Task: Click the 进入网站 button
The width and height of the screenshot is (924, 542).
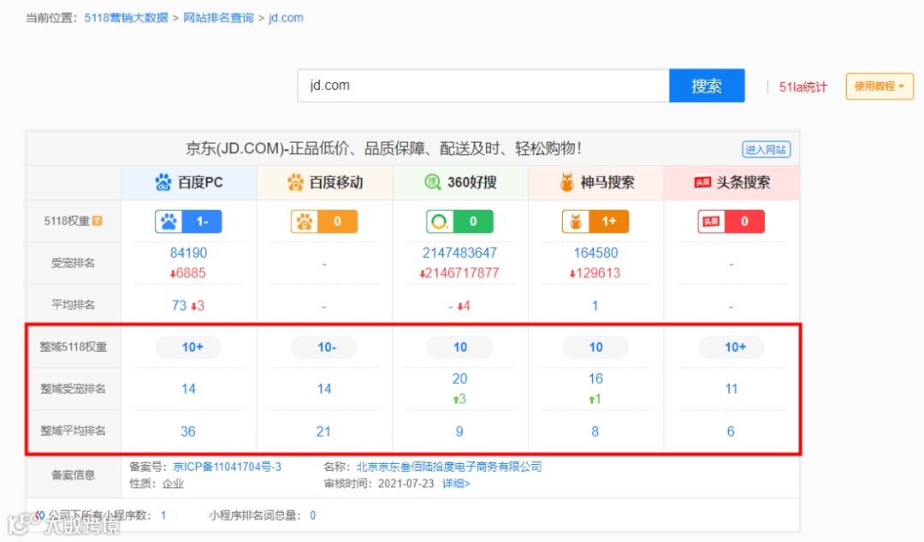Action: click(x=766, y=149)
